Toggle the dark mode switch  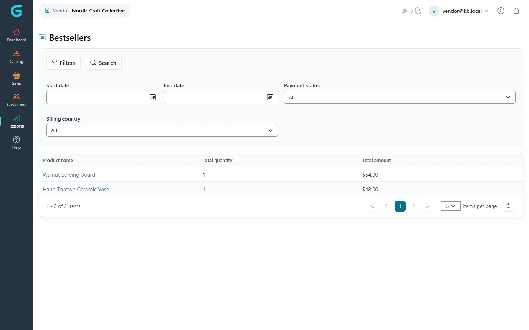pos(407,11)
